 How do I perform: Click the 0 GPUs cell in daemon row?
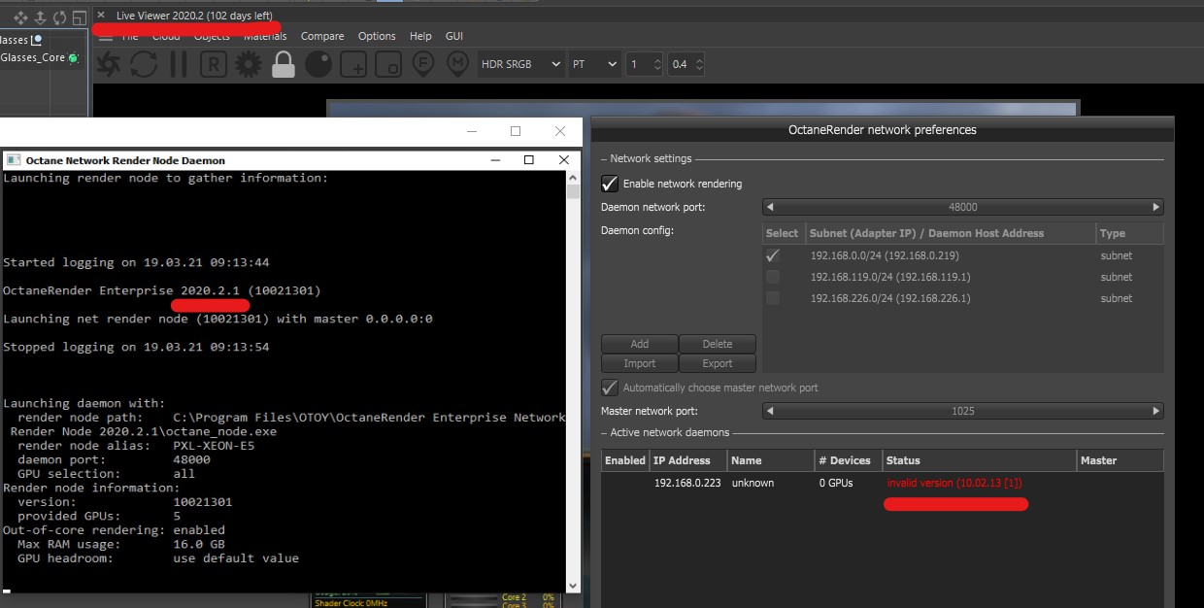point(836,483)
